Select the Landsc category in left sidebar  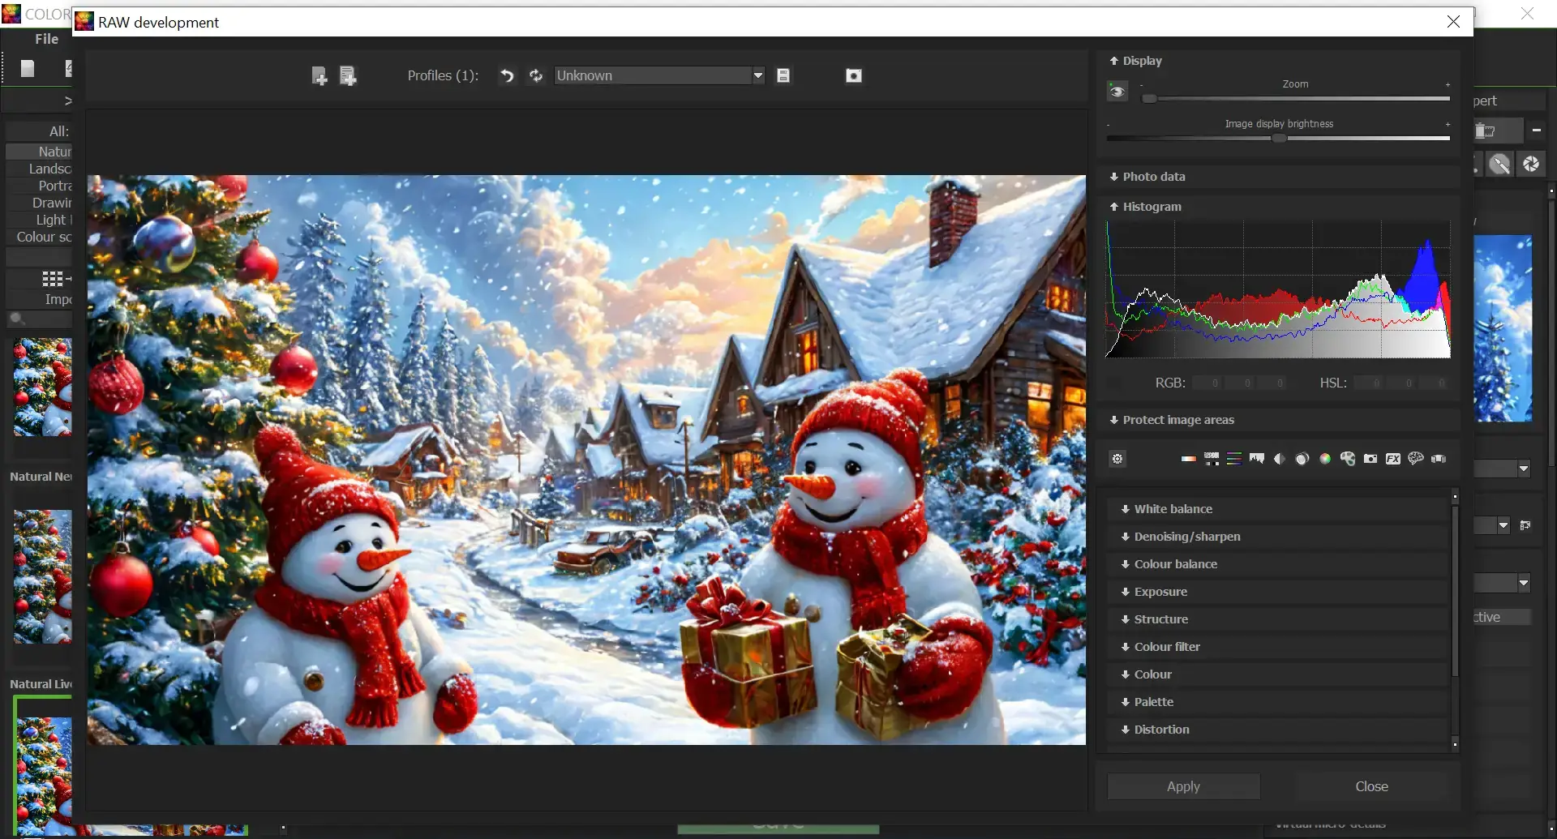[x=39, y=169]
